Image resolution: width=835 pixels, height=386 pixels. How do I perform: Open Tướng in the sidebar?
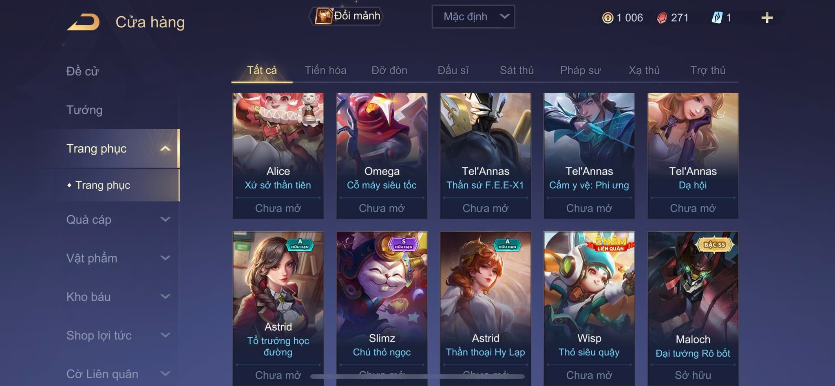[x=84, y=110]
